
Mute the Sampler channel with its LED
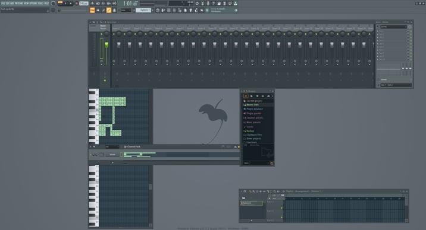pos(91,155)
